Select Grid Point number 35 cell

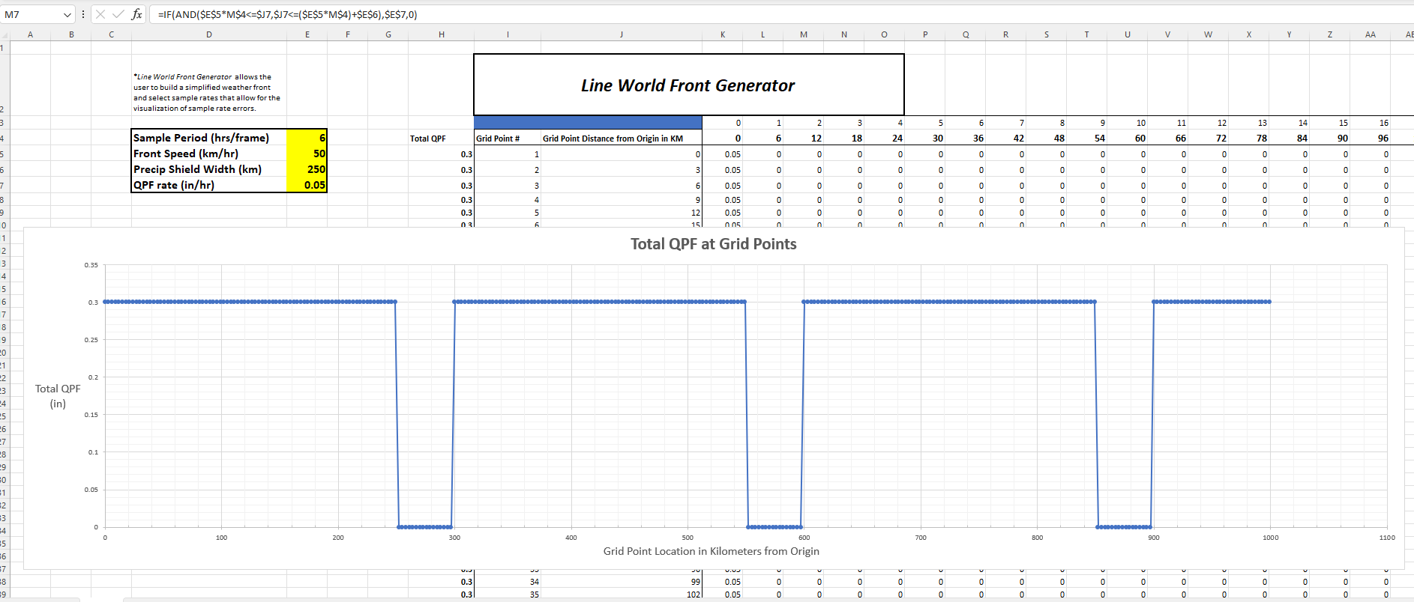point(508,595)
